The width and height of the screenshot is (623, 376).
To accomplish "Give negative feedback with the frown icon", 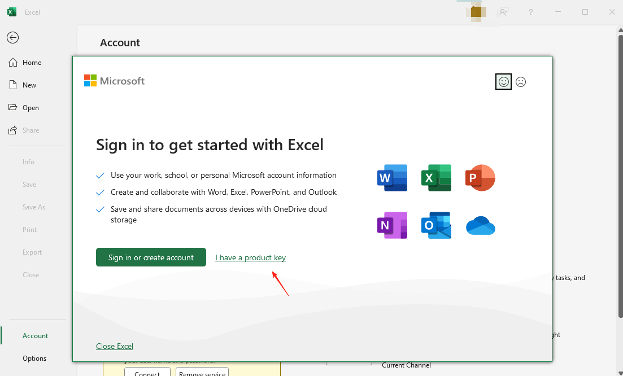I will pos(521,81).
